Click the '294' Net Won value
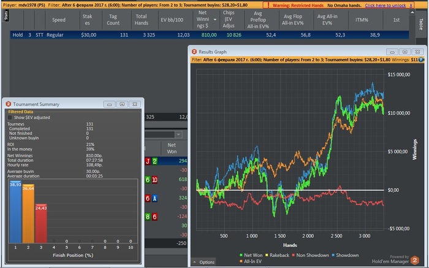429x268 pixels. tap(183, 161)
